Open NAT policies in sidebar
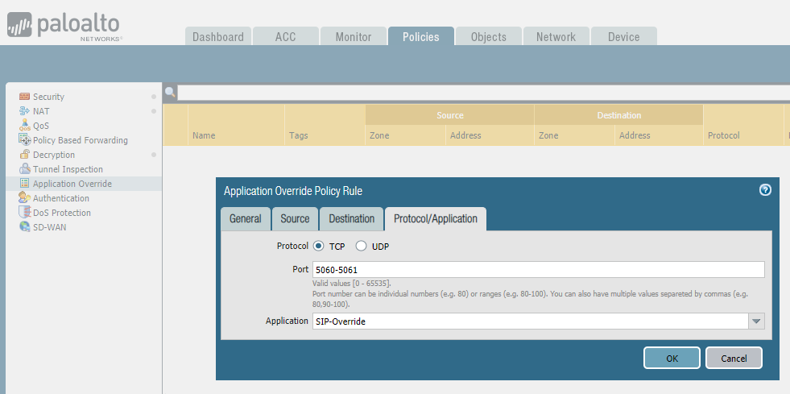This screenshot has width=790, height=394. 41,111
